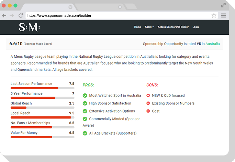Click 'High Sponsor Satisfaction' text
Viewport: 235px width, 162px height.
click(x=110, y=103)
